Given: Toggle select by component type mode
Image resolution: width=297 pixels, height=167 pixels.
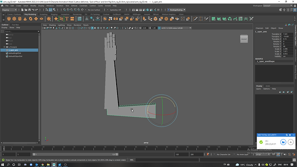Looking at the screenshot, I should [x=54, y=10].
